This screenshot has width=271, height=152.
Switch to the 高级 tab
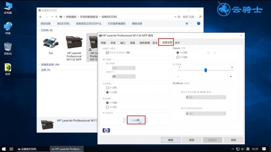coord(132,43)
